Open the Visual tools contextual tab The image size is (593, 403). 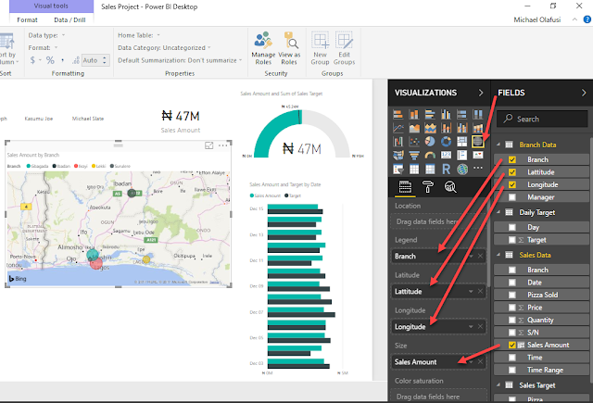pyautogui.click(x=51, y=6)
